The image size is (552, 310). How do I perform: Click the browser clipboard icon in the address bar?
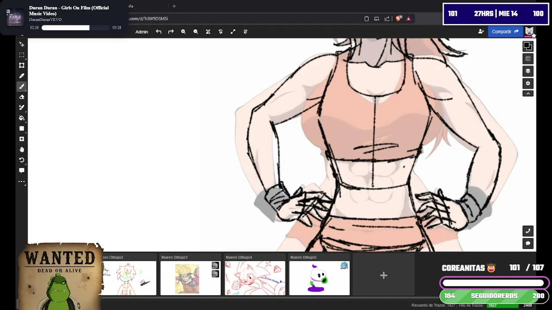click(367, 19)
